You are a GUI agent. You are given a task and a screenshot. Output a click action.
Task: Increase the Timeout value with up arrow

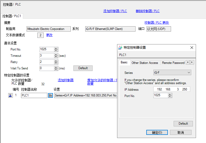pos(56,54)
